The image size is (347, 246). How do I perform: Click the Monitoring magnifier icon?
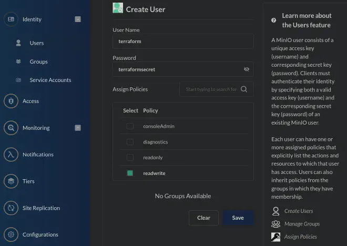11,128
